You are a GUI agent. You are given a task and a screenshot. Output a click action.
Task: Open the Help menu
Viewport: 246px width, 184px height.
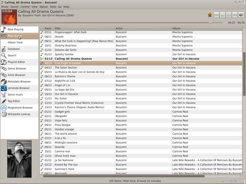[66, 7]
